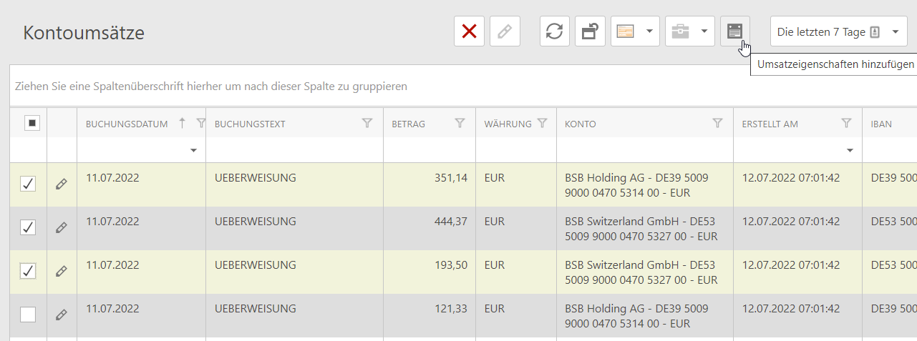This screenshot has width=917, height=341.
Task: Click the unlock padlock toolbar icon
Action: [590, 31]
